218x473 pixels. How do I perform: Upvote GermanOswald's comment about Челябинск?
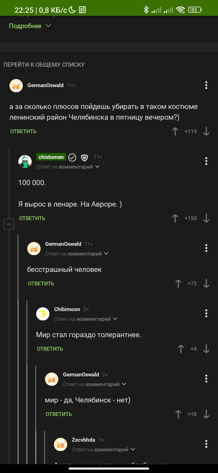[176, 131]
